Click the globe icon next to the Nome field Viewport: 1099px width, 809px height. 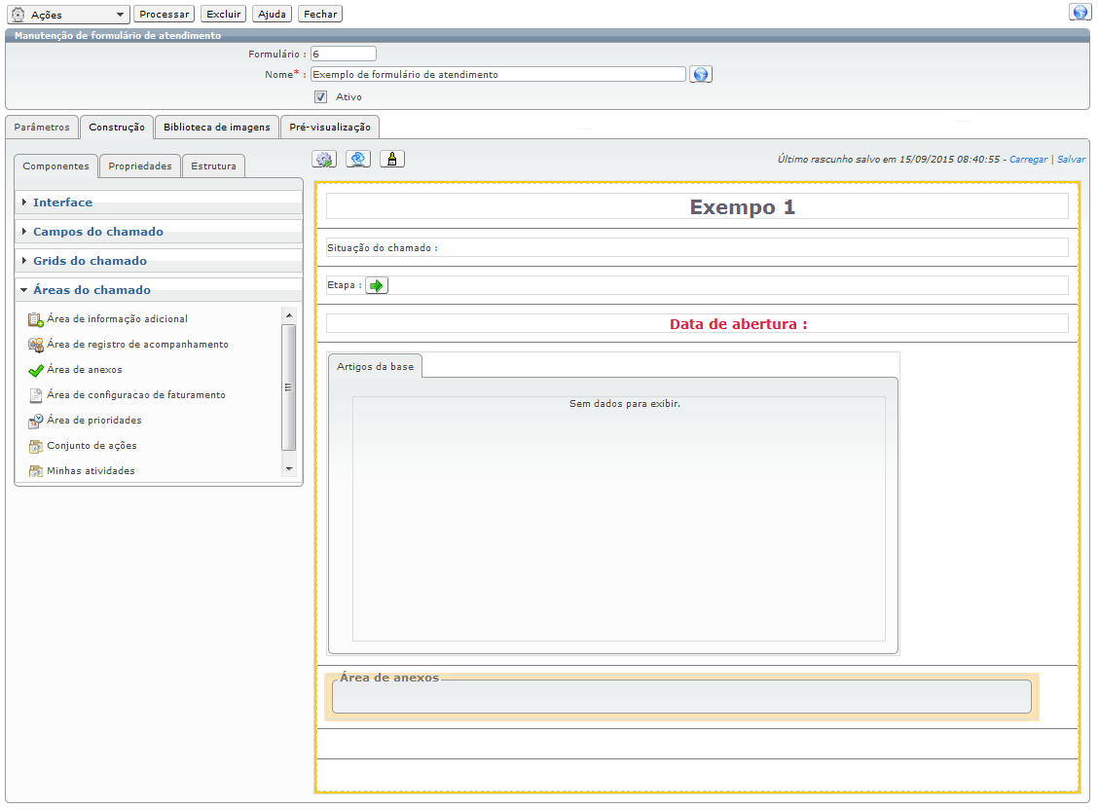701,74
